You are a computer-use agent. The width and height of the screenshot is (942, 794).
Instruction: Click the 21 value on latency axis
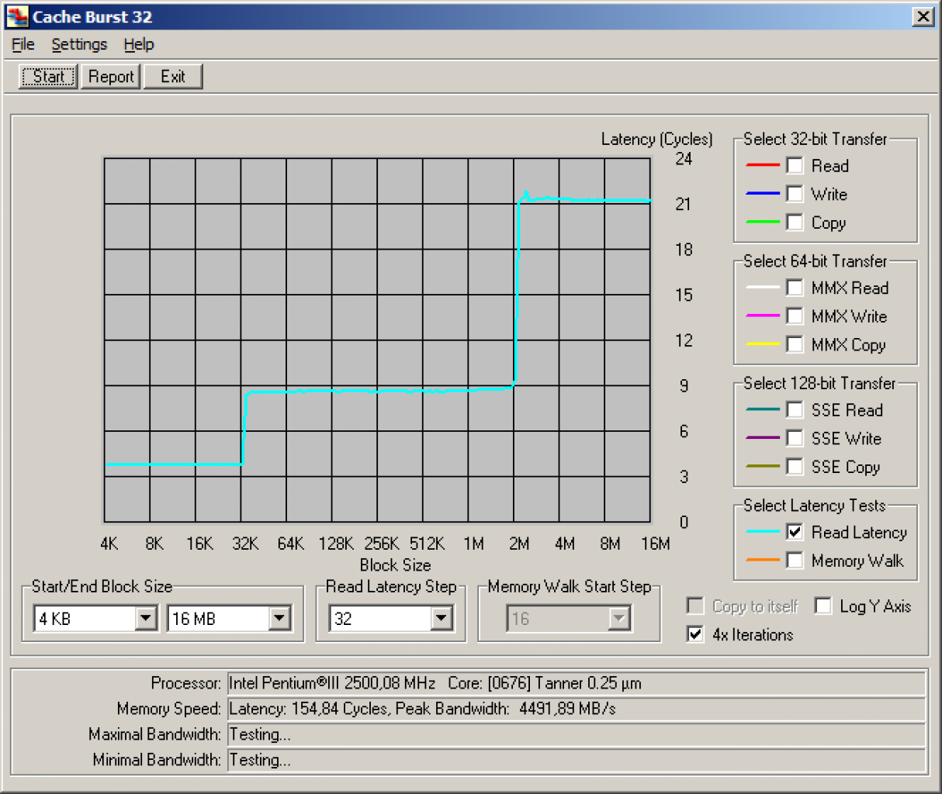coord(684,204)
